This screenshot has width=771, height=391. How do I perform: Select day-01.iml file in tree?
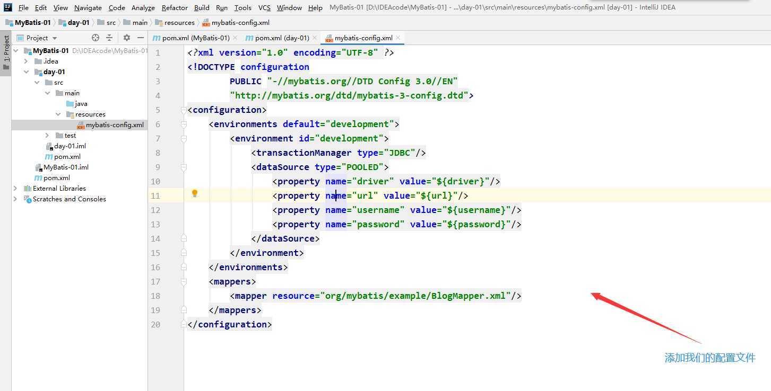click(66, 146)
